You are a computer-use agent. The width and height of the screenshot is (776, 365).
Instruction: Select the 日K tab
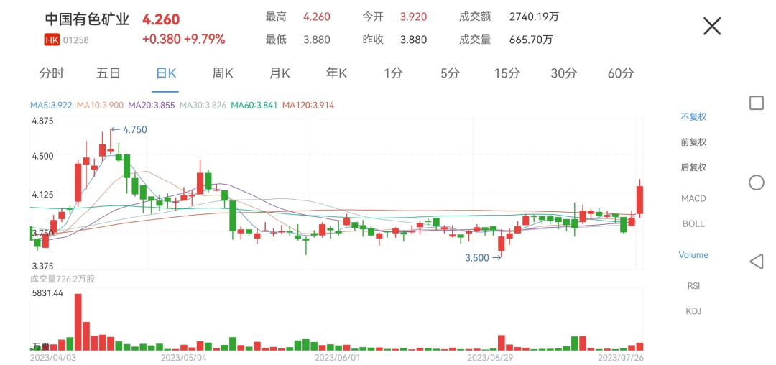click(x=165, y=74)
